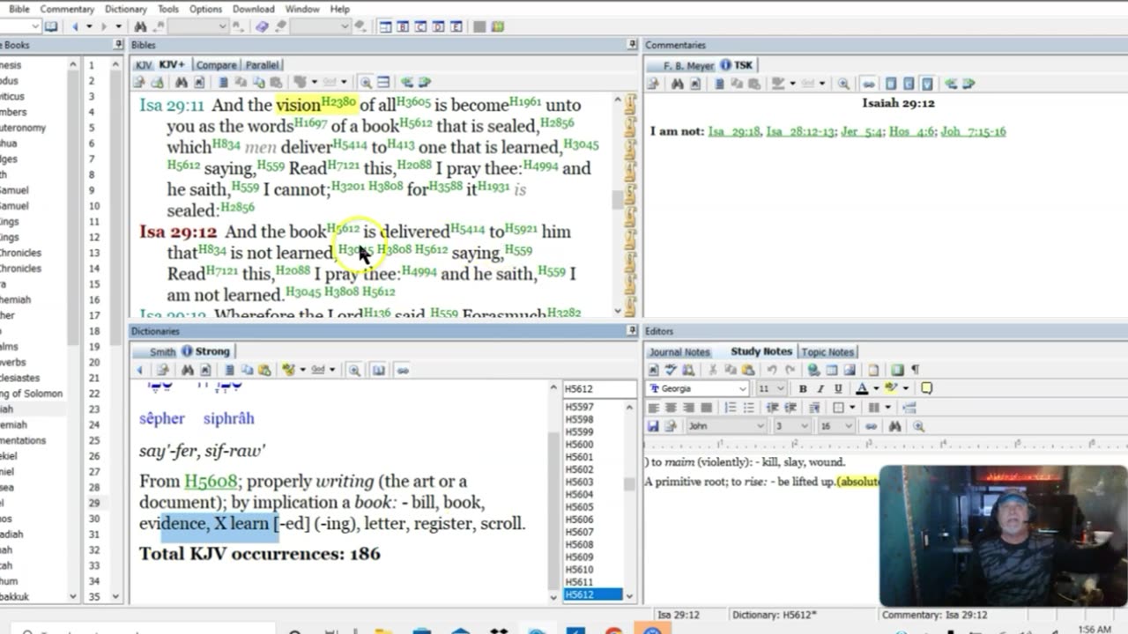1128x634 pixels.
Task: Center align text in the editor
Action: click(671, 408)
